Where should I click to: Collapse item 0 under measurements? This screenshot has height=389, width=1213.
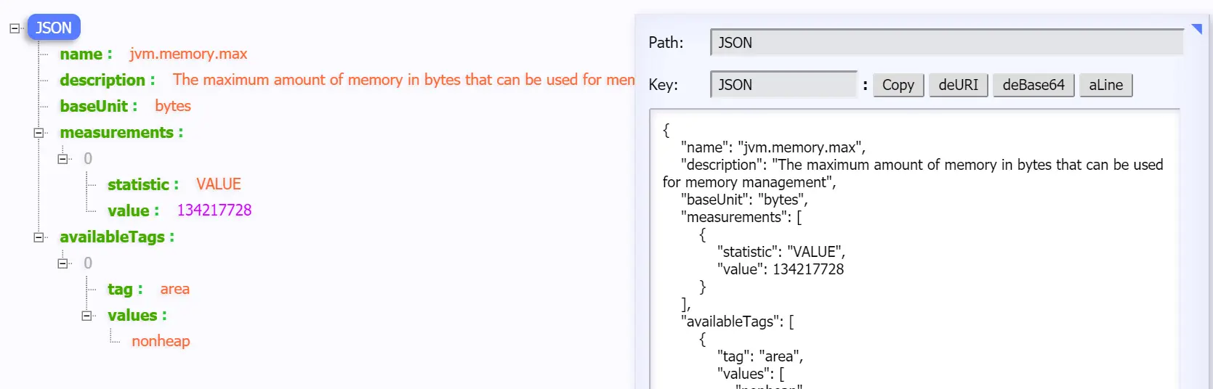63,159
